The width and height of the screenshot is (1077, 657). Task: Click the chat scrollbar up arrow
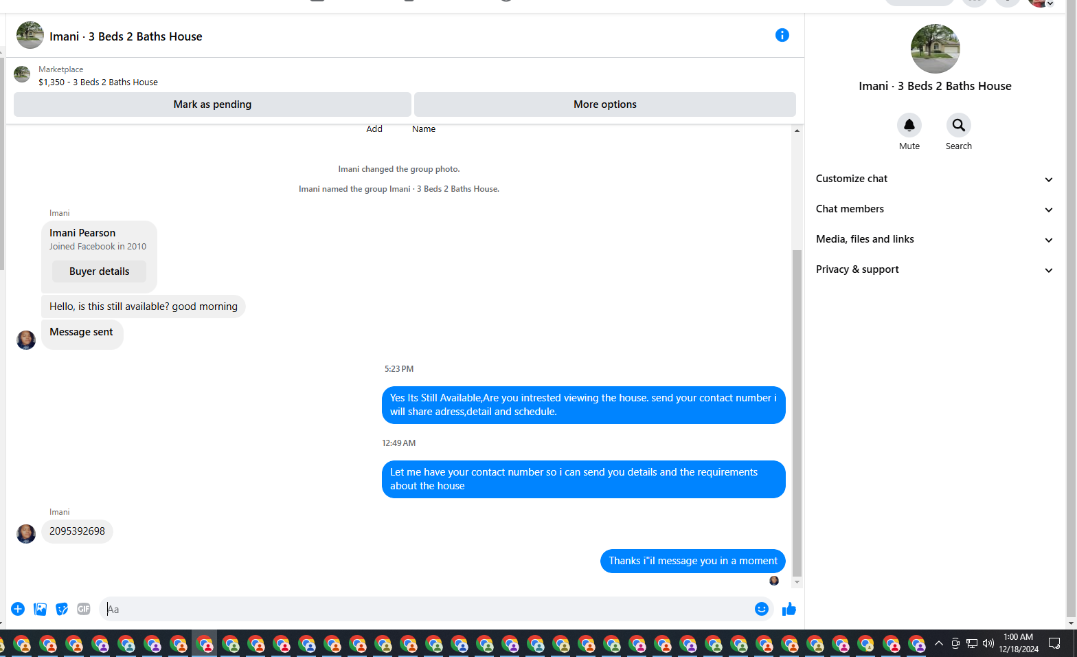797,130
